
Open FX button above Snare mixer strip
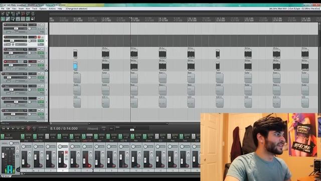(145, 136)
